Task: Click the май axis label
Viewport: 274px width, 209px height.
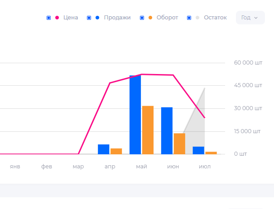Action: pyautogui.click(x=142, y=167)
